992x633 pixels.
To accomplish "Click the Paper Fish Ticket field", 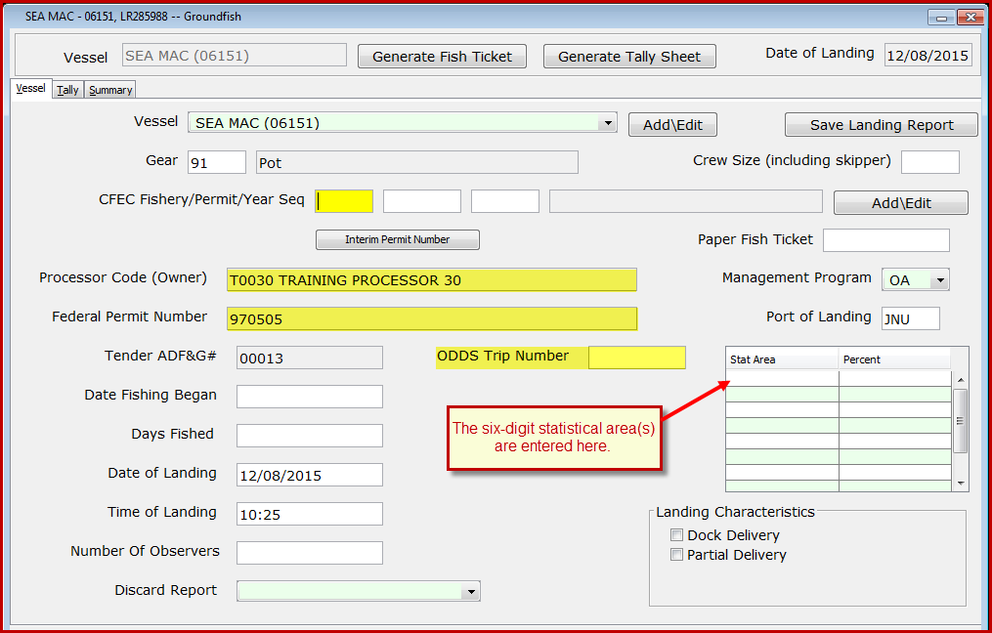I will 885,240.
